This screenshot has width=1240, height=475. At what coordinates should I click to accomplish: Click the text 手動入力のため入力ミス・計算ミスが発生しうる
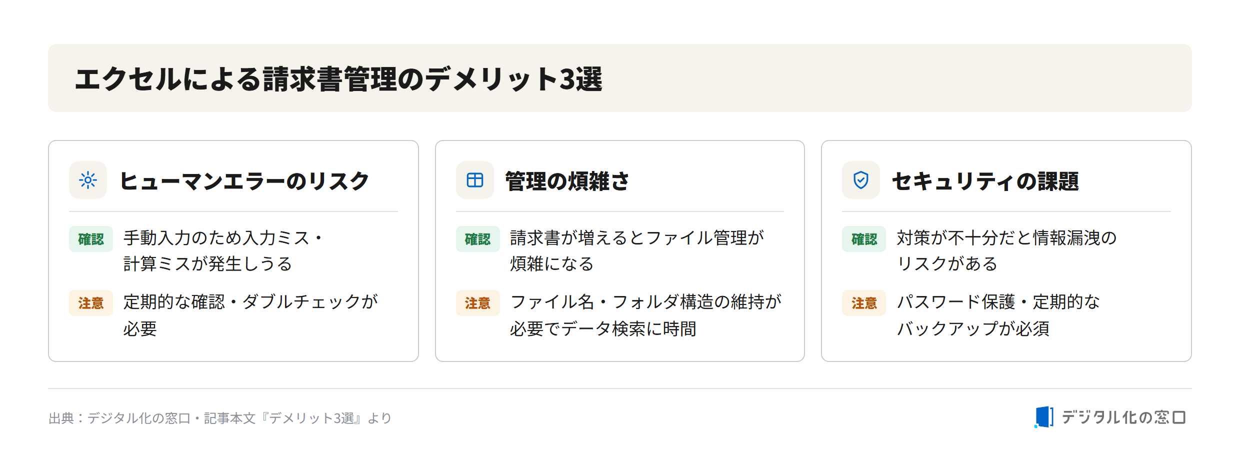(x=223, y=250)
